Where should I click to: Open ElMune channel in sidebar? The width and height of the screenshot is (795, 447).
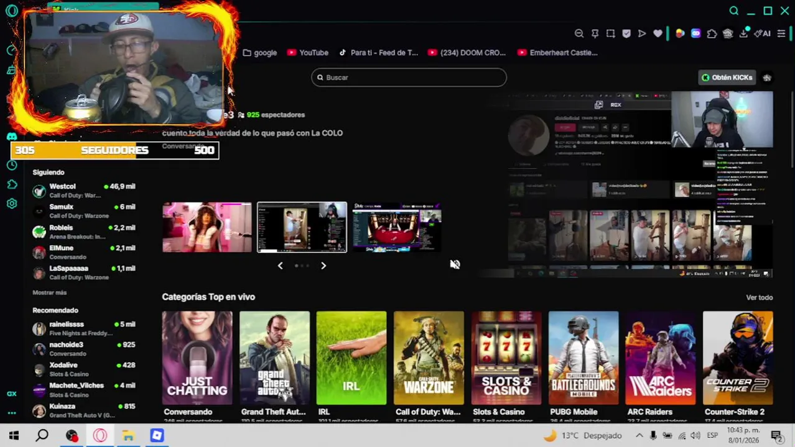84,252
